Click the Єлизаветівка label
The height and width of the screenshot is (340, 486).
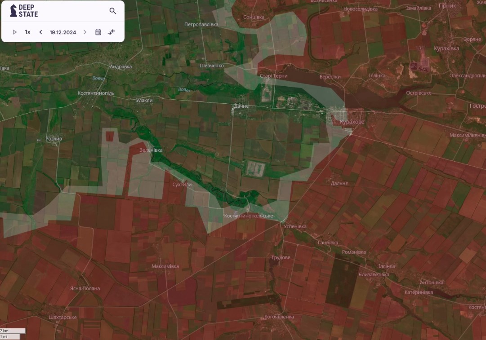(374, 275)
